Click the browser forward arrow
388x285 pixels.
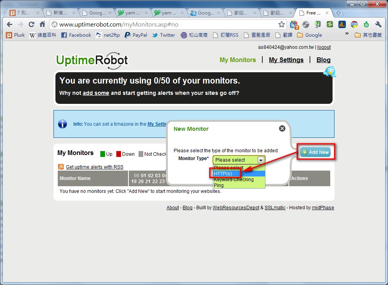(x=20, y=24)
